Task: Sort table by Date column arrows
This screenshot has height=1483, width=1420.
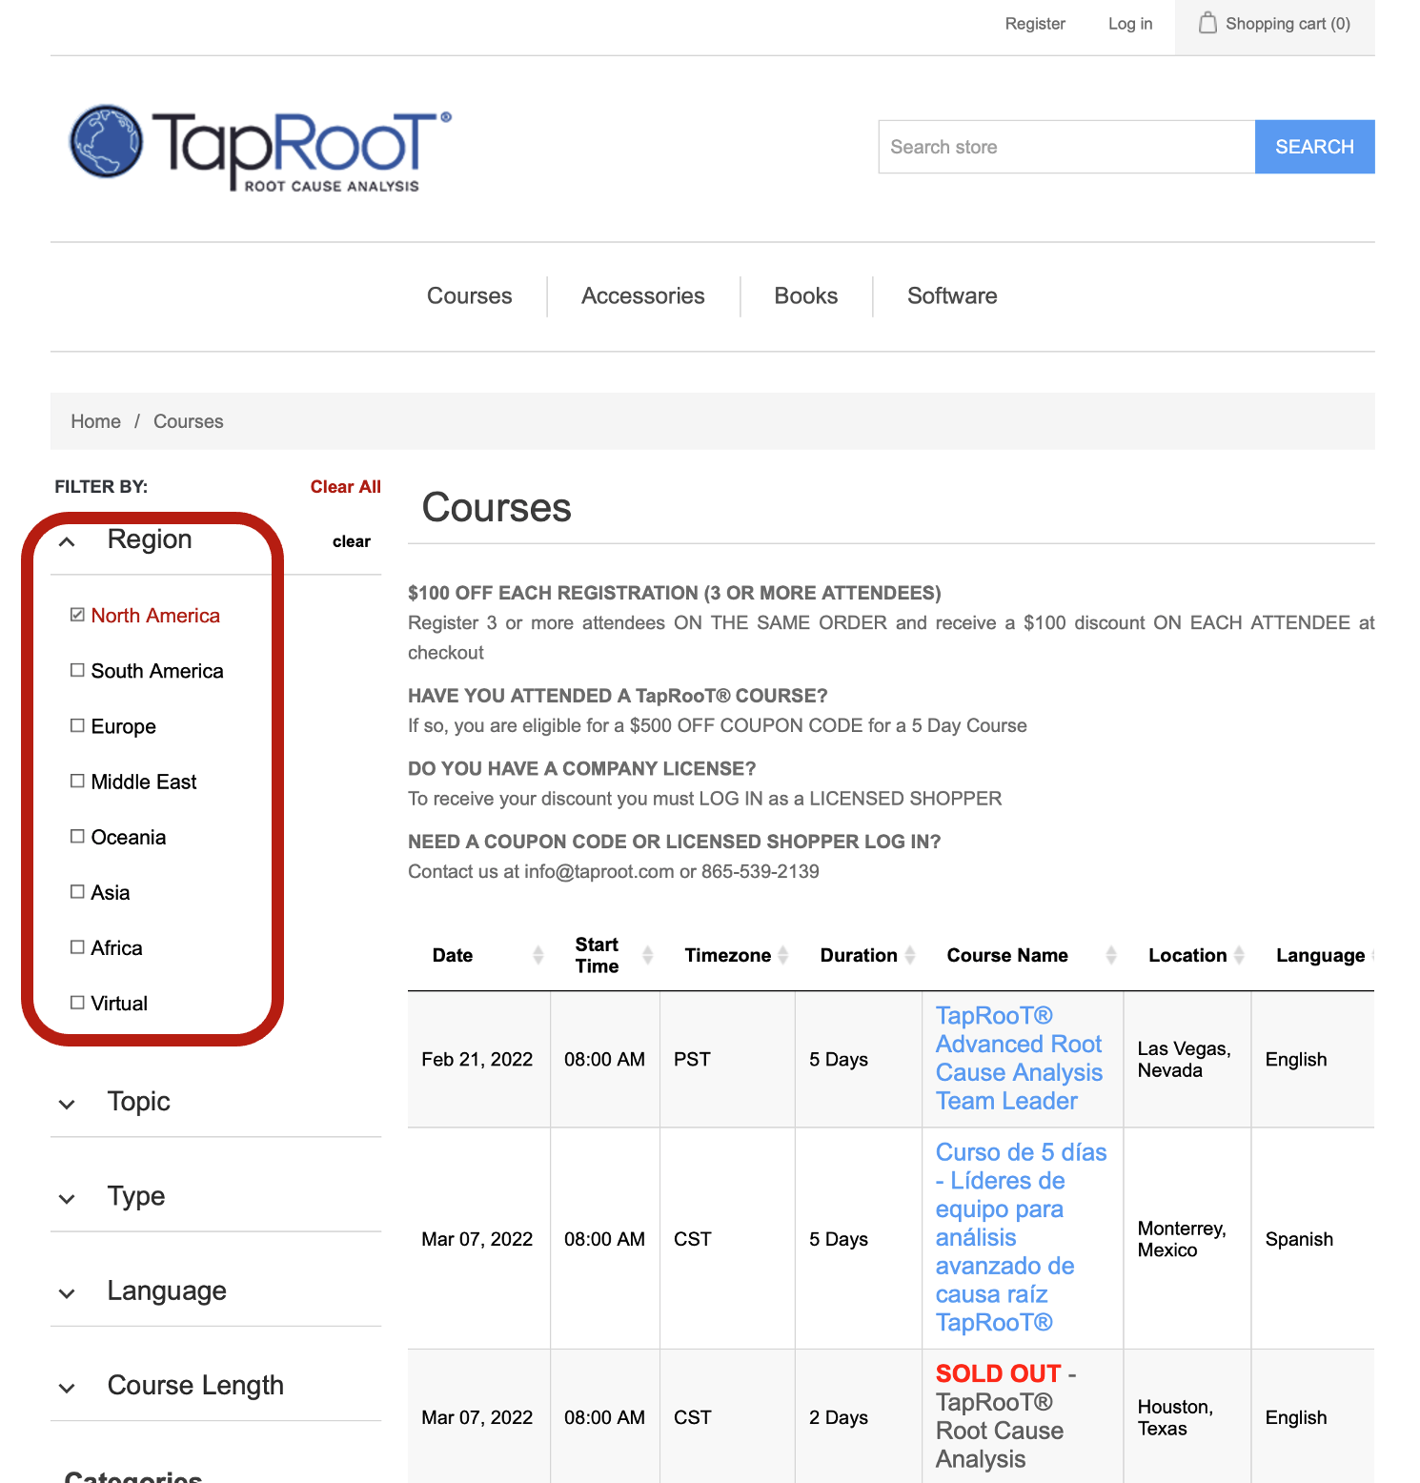Action: [538, 955]
